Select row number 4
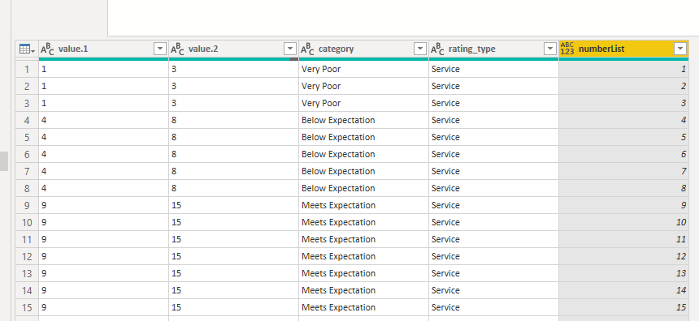Screen dimensions: 699x321 point(27,121)
